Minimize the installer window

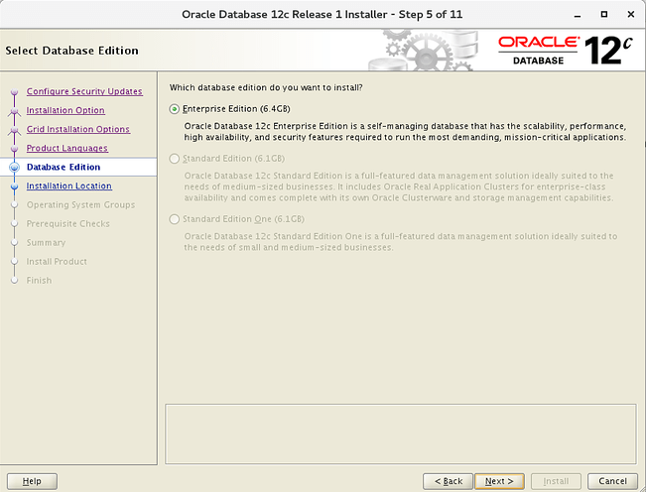(578, 15)
